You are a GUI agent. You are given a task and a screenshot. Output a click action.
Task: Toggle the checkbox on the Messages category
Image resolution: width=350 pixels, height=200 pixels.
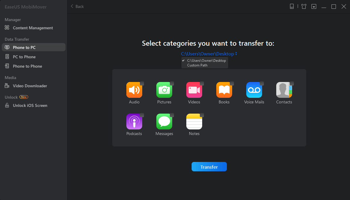point(171,115)
